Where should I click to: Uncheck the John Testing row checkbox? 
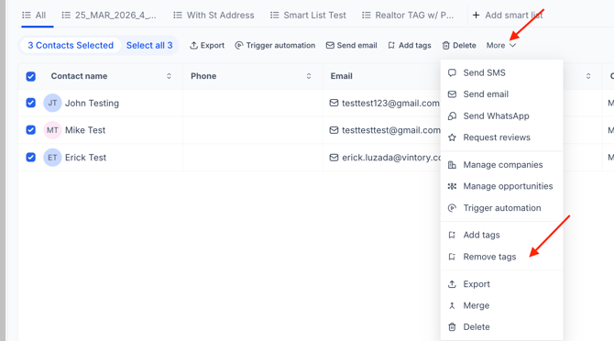coord(31,103)
